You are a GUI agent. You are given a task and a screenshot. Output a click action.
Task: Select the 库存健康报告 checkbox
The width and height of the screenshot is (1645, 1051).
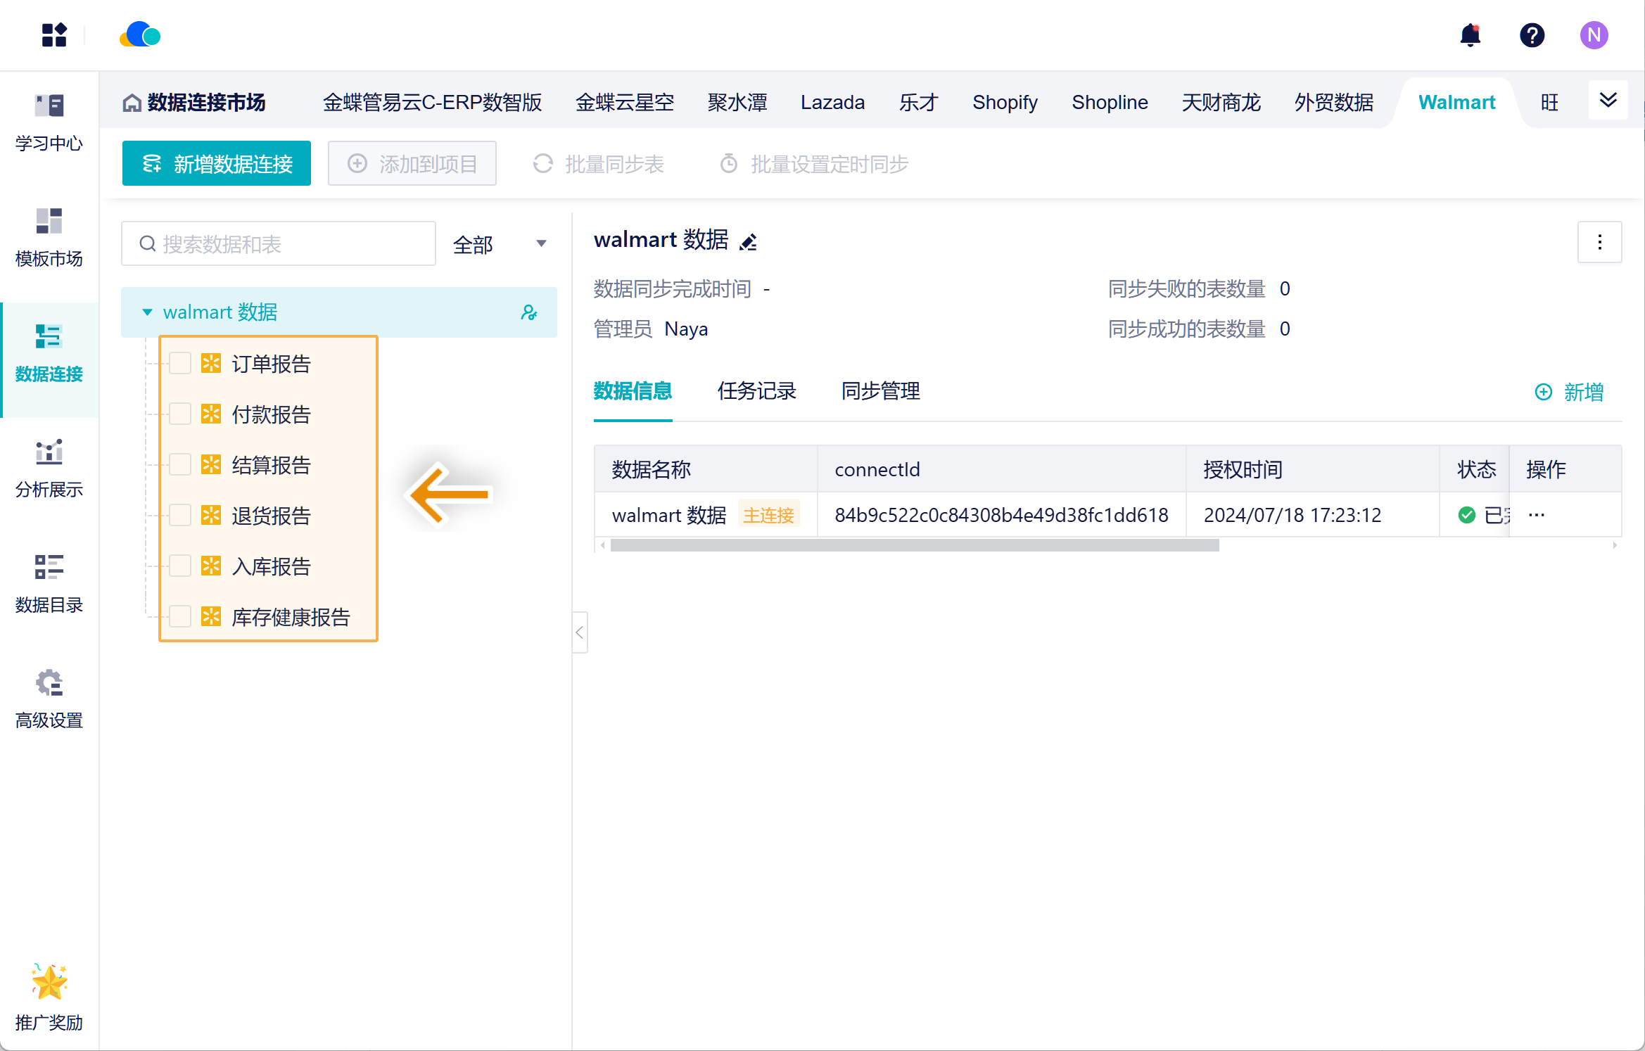pos(181,617)
